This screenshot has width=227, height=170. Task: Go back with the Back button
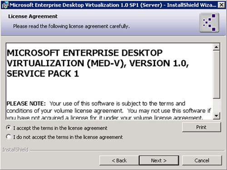(x=119, y=160)
